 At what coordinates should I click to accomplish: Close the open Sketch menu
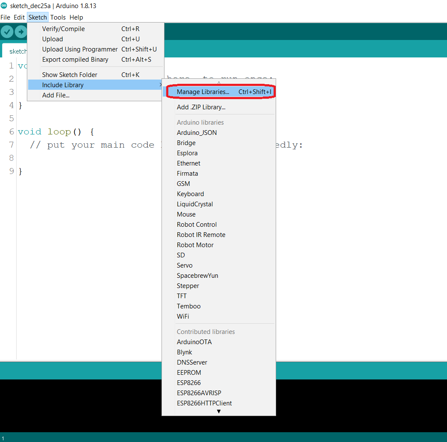[37, 17]
